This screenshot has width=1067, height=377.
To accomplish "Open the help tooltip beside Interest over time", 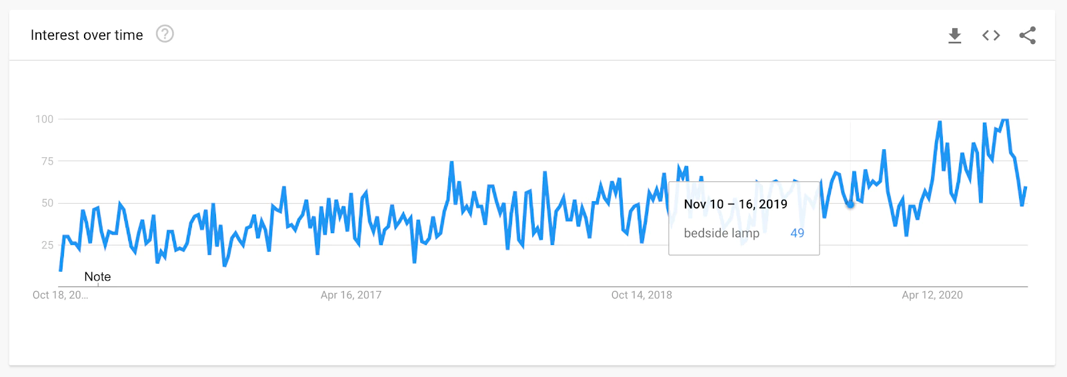I will [x=165, y=34].
